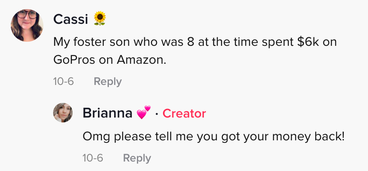Click the 10-6 date under Brianna's reply
This screenshot has height=171, width=368.
[92, 158]
